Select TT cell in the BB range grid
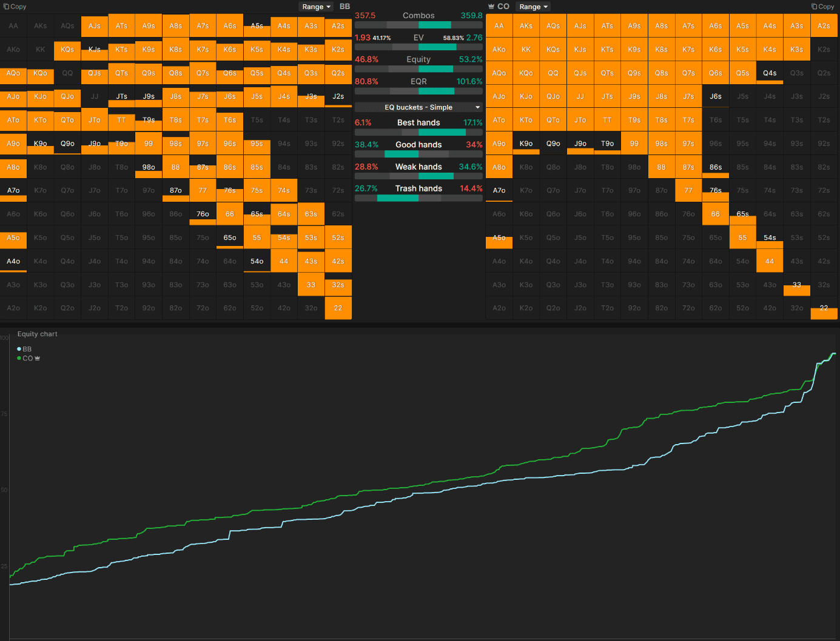The height and width of the screenshot is (641, 840). (121, 120)
